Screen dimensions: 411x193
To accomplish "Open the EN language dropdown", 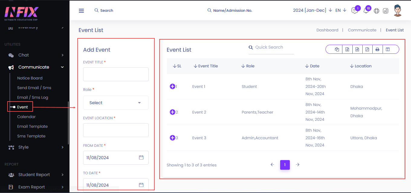I will 341,10.
